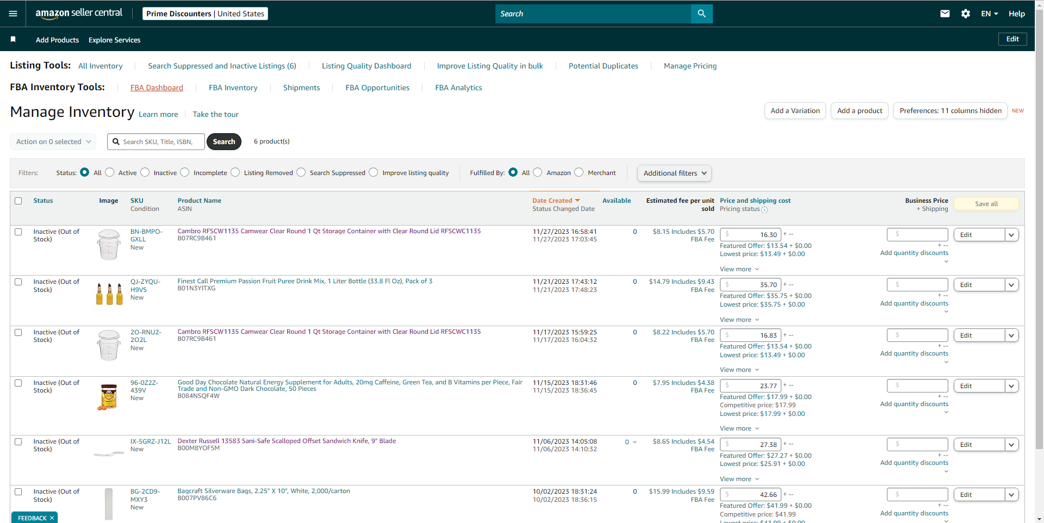Expand View more for Good Day Chocolate row
Viewport: 1044px width, 523px height.
(x=739, y=428)
